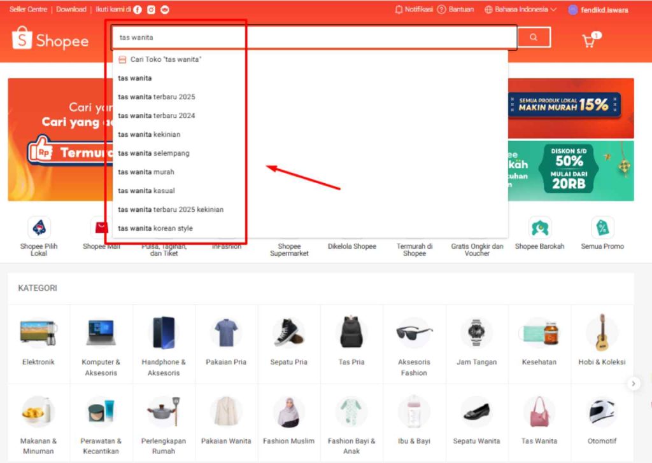The width and height of the screenshot is (652, 463).
Task: Select Cari Toko "tas wanita" suggestion
Action: [310, 59]
